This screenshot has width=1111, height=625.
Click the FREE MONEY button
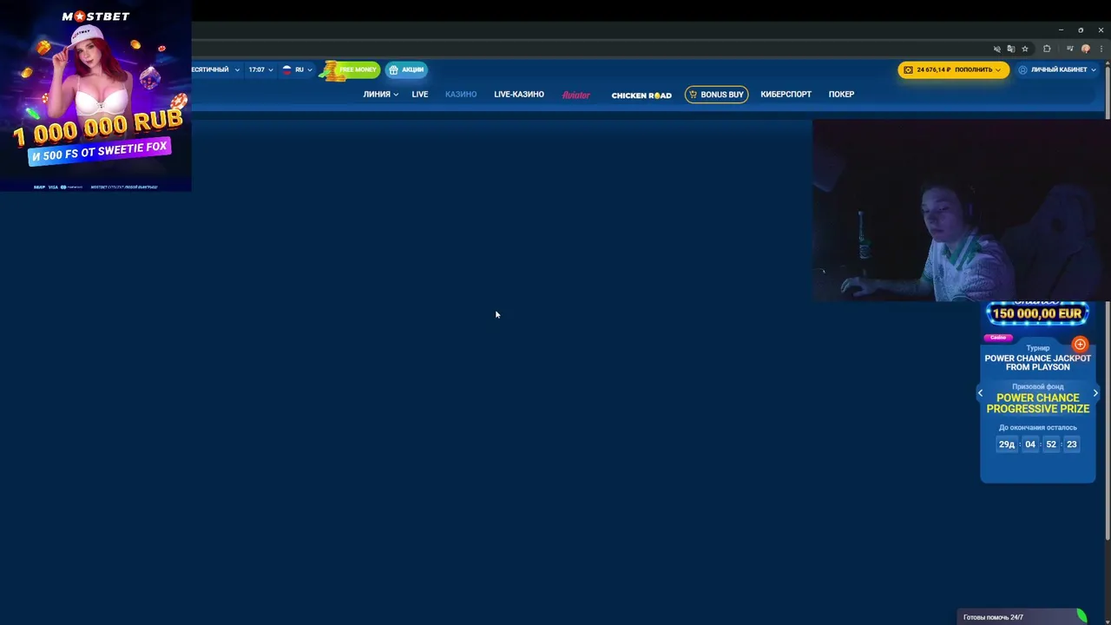point(351,69)
